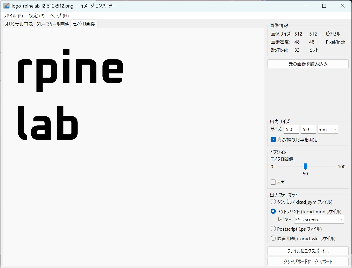Switch to the オリジナル画像 tab
Screen dimensions: 352x268
(19, 24)
